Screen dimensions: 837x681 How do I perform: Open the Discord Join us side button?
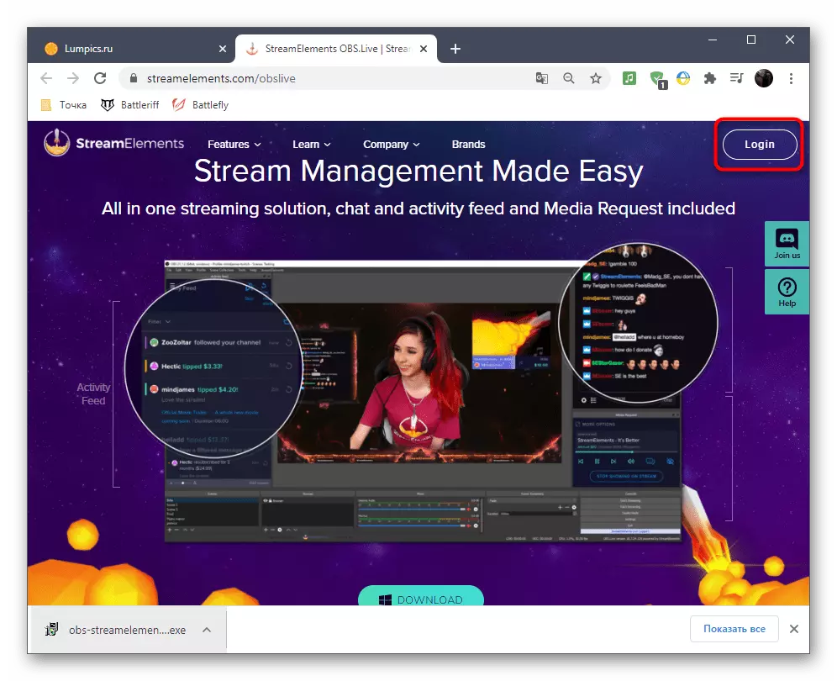tap(787, 244)
